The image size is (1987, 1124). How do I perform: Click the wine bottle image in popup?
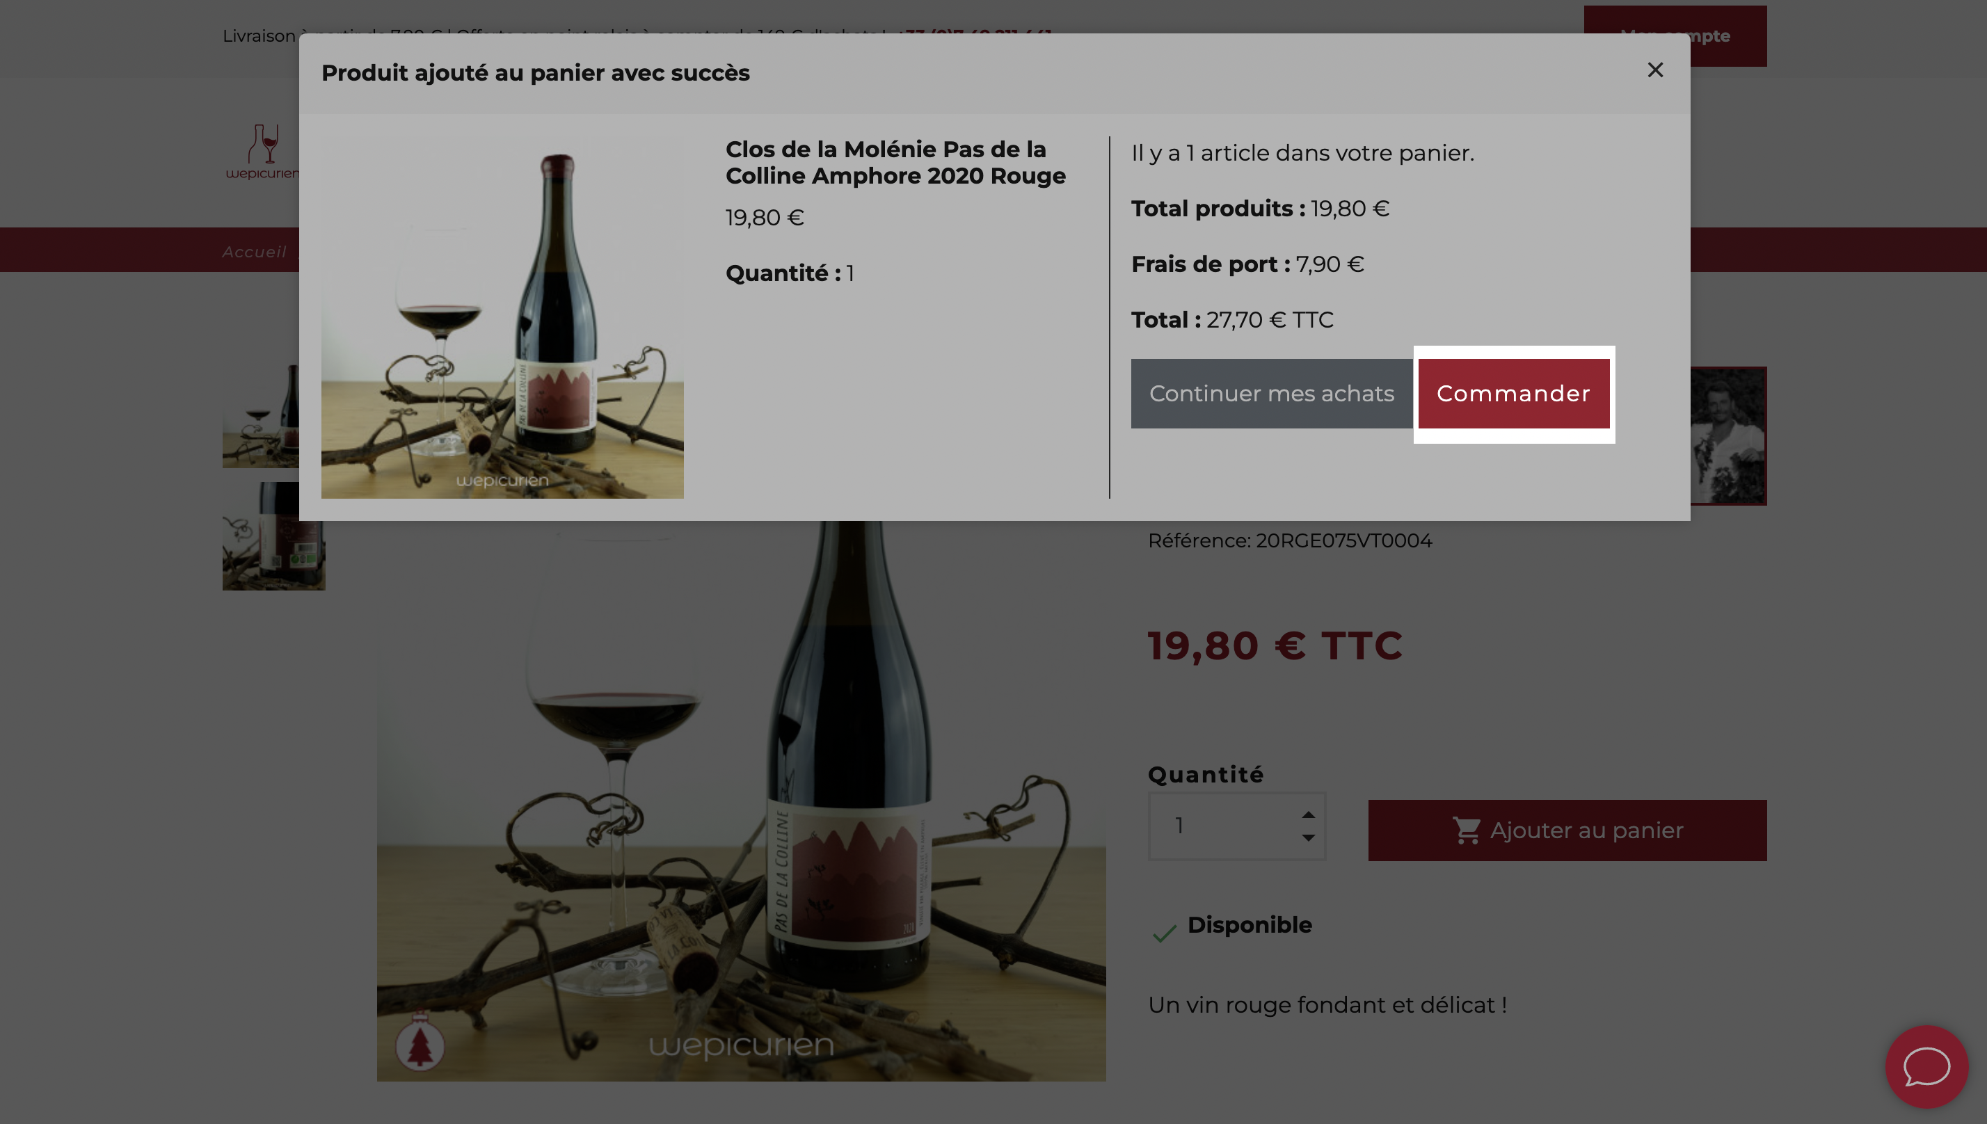(x=502, y=318)
